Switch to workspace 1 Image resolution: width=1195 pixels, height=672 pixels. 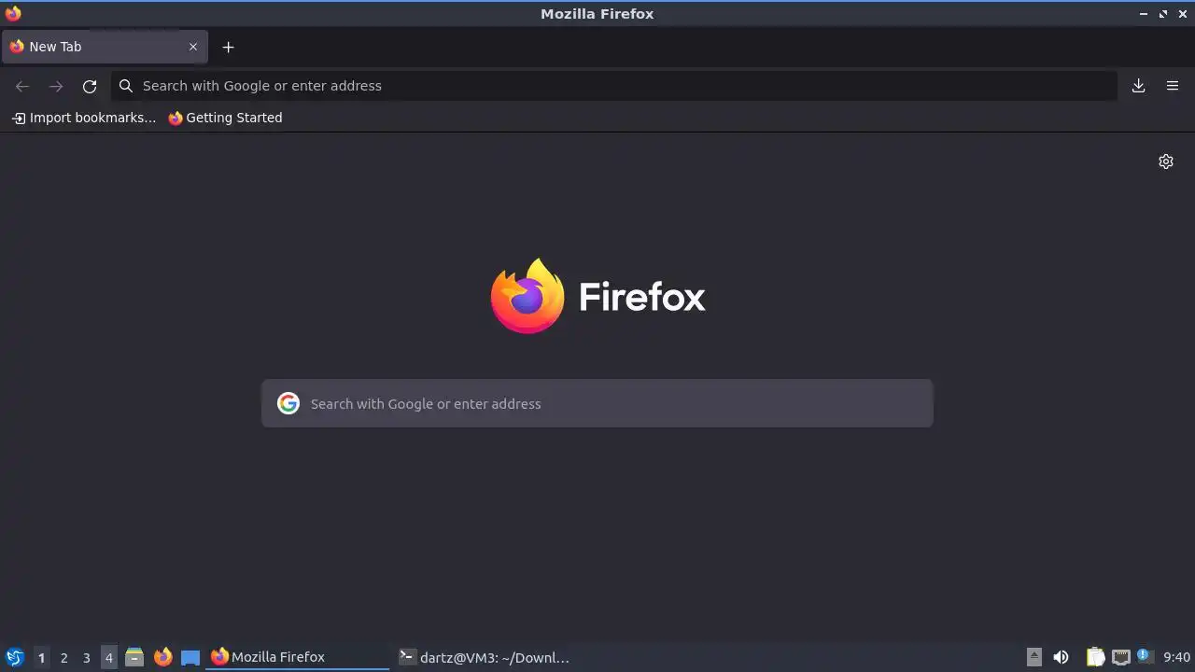[41, 657]
